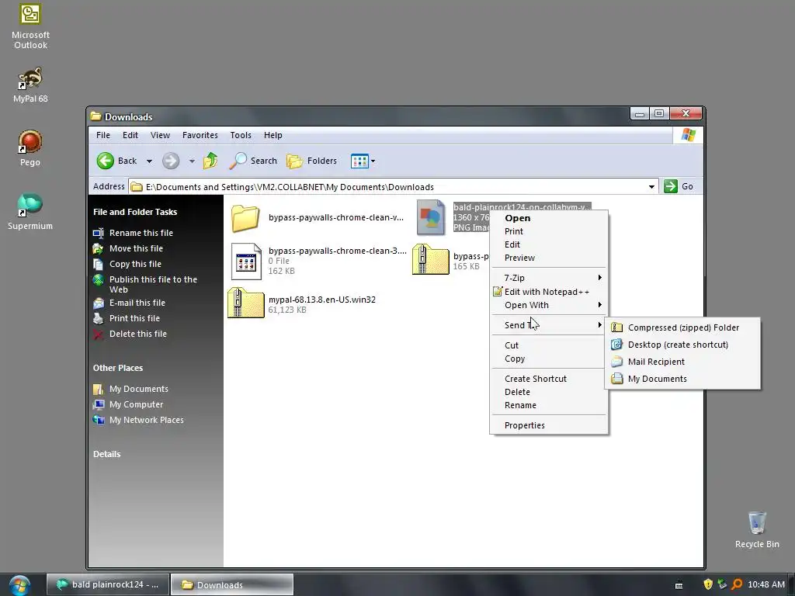
Task: Click Rename this file link
Action: (x=141, y=233)
